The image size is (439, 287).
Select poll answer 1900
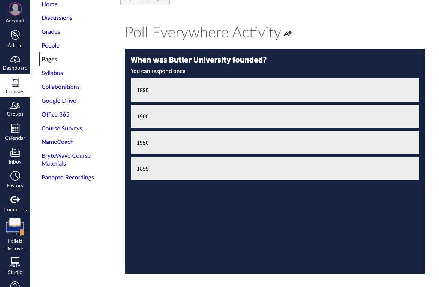(275, 117)
